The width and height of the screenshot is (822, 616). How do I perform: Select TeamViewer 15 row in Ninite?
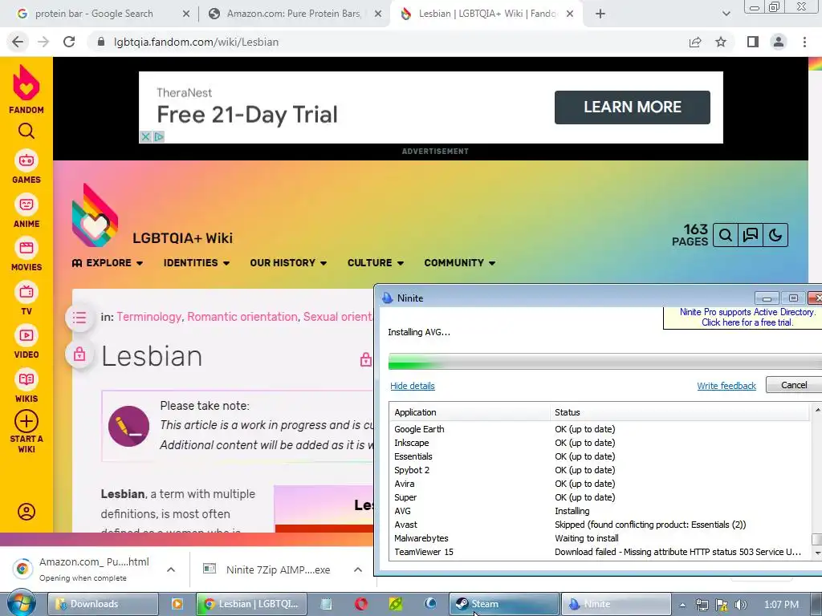600,552
